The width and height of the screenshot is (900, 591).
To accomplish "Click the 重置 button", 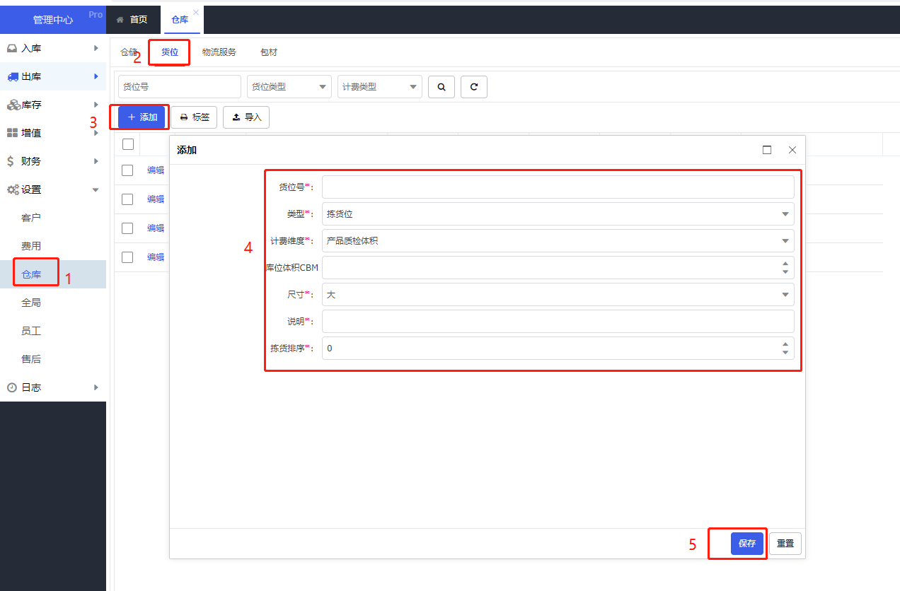I will tap(785, 544).
